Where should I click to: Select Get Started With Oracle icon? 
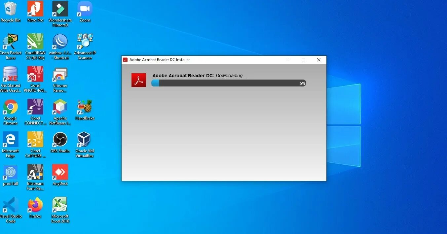click(x=10, y=74)
